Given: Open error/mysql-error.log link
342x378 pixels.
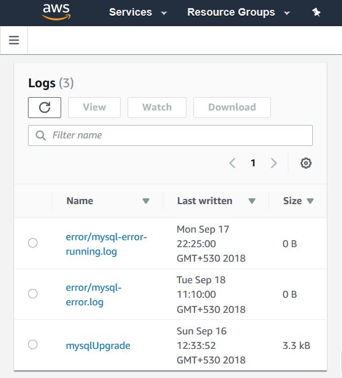Looking at the screenshot, I should click(93, 295).
